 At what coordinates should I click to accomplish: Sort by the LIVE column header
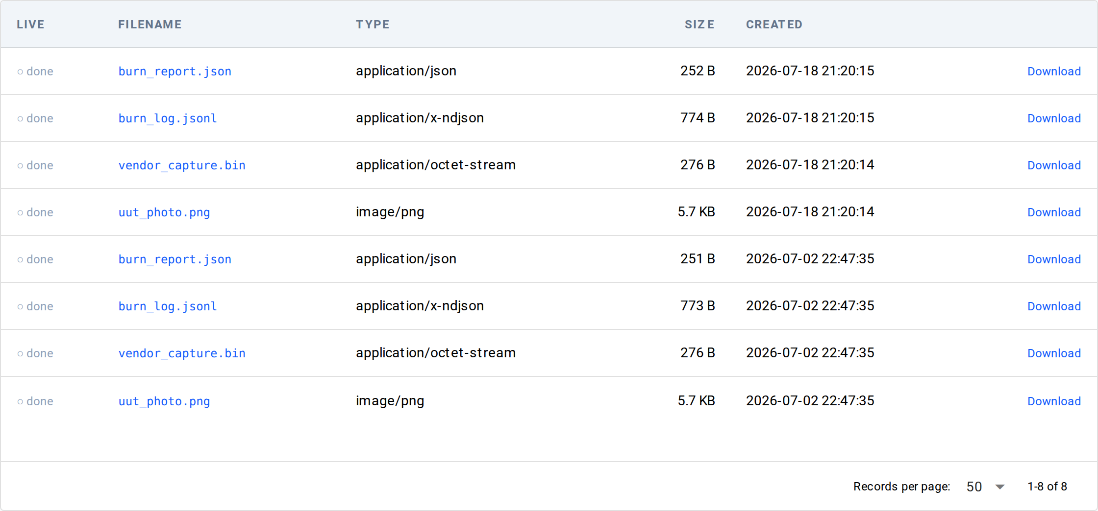point(30,24)
